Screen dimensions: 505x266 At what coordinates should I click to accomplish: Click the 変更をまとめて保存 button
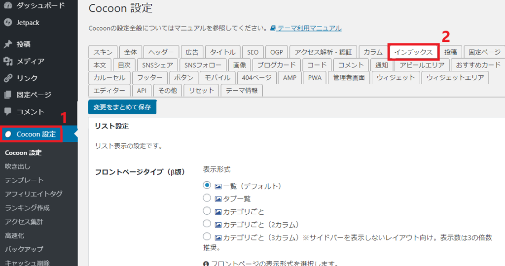[122, 107]
